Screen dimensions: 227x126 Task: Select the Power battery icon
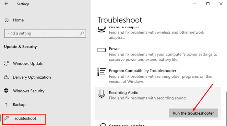click(102, 50)
